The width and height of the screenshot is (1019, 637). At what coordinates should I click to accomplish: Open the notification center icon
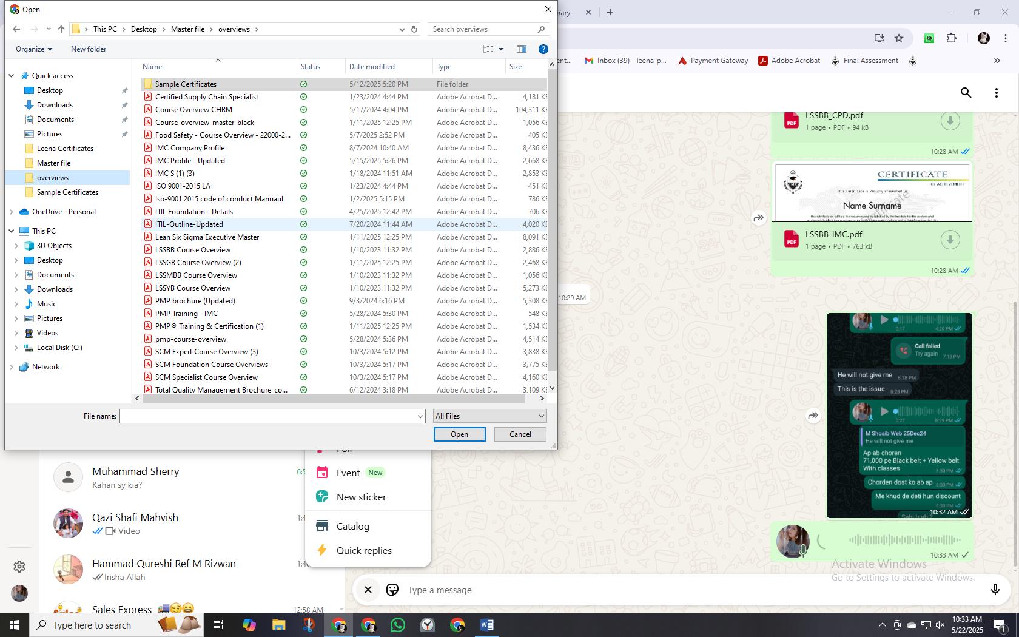click(1000, 625)
